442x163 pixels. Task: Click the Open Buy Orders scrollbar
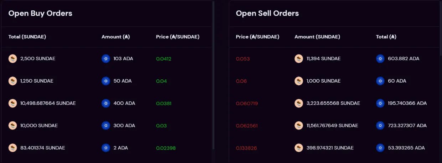click(214, 75)
